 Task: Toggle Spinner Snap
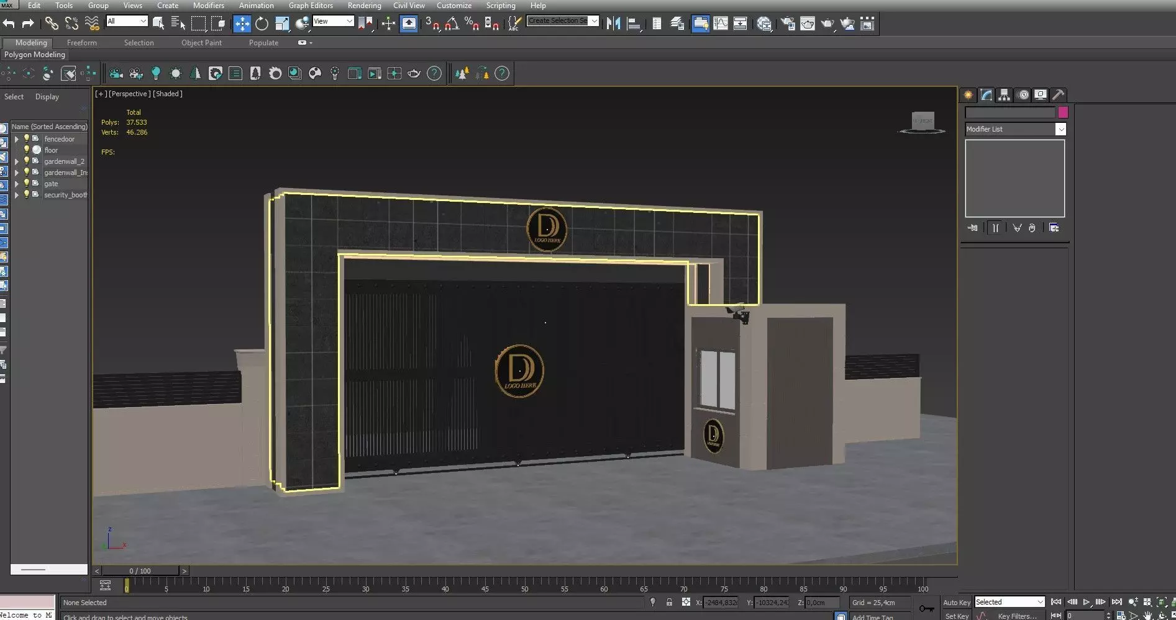click(x=492, y=24)
